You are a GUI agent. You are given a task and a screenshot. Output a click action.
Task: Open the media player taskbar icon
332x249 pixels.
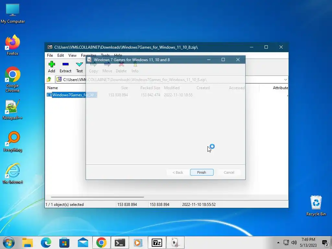click(x=138, y=243)
